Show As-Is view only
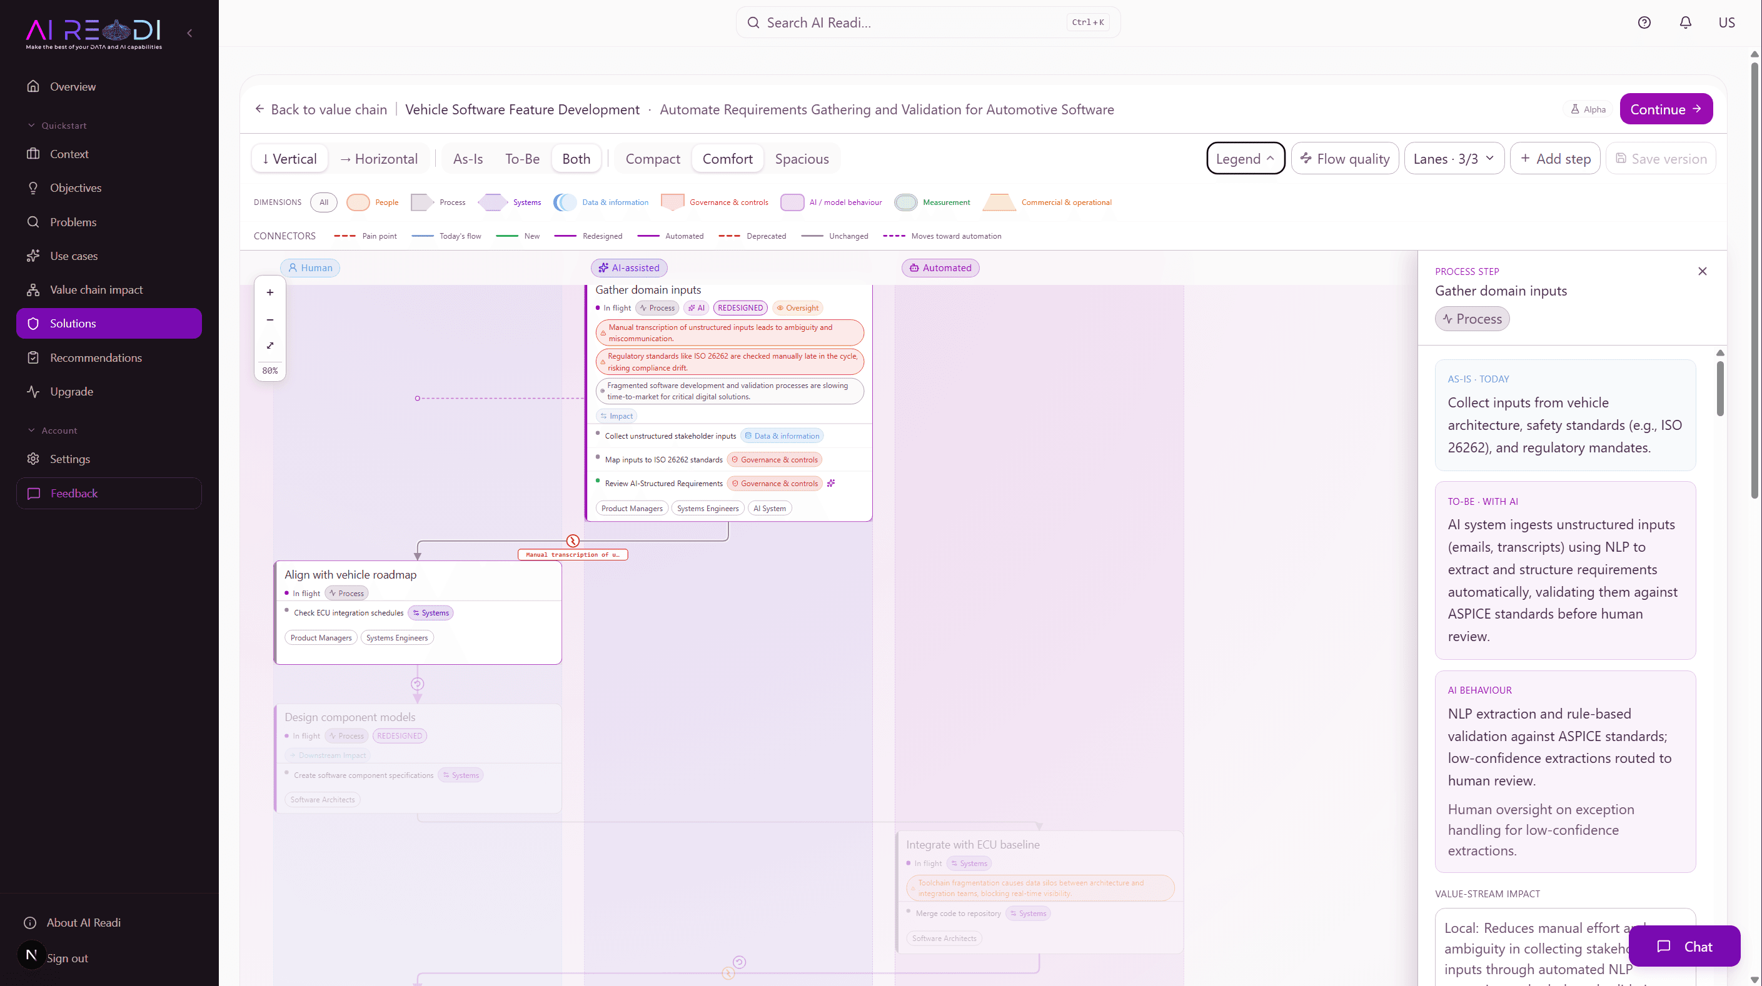The width and height of the screenshot is (1762, 986). point(468,159)
